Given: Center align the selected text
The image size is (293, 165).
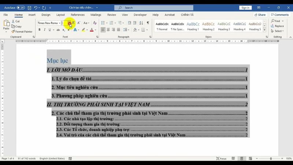Looking at the screenshot, I should [x=108, y=30].
